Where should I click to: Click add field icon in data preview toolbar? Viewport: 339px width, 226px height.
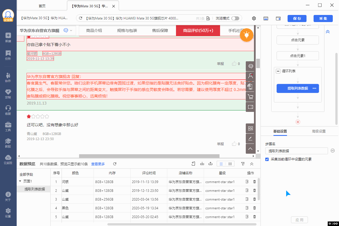[x=194, y=164]
